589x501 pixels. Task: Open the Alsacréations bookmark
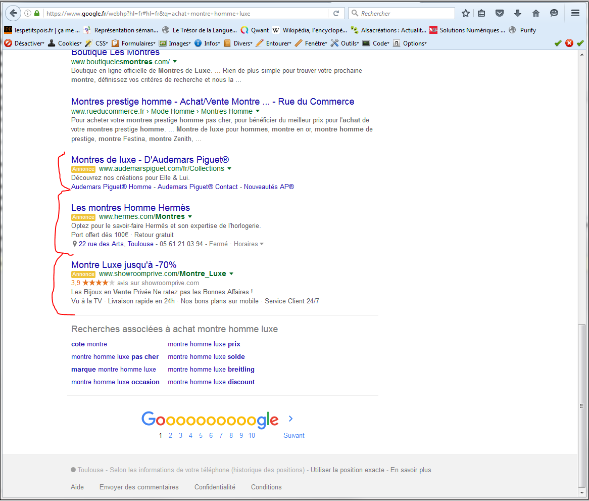(x=388, y=30)
